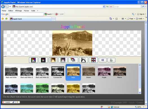
Task: Click the Google toolbar popup blocker icon
Action: click(x=57, y=14)
